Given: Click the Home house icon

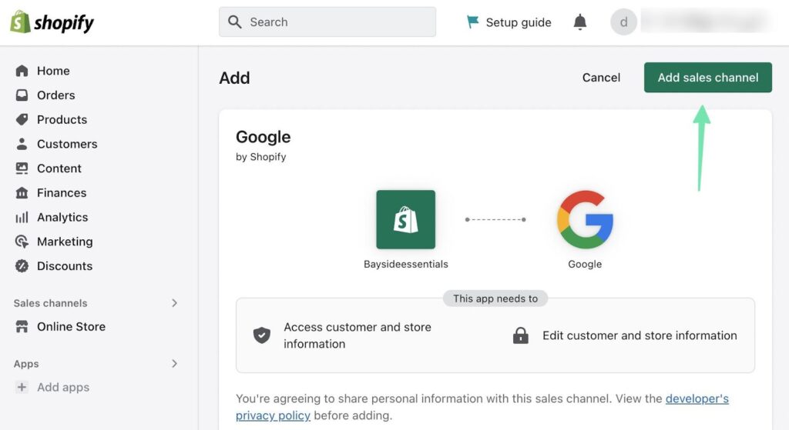Looking at the screenshot, I should point(22,71).
